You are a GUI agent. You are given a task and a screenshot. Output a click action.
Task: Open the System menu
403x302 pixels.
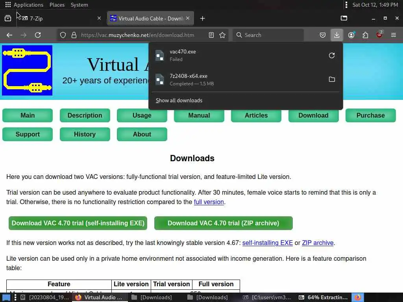pyautogui.click(x=79, y=5)
